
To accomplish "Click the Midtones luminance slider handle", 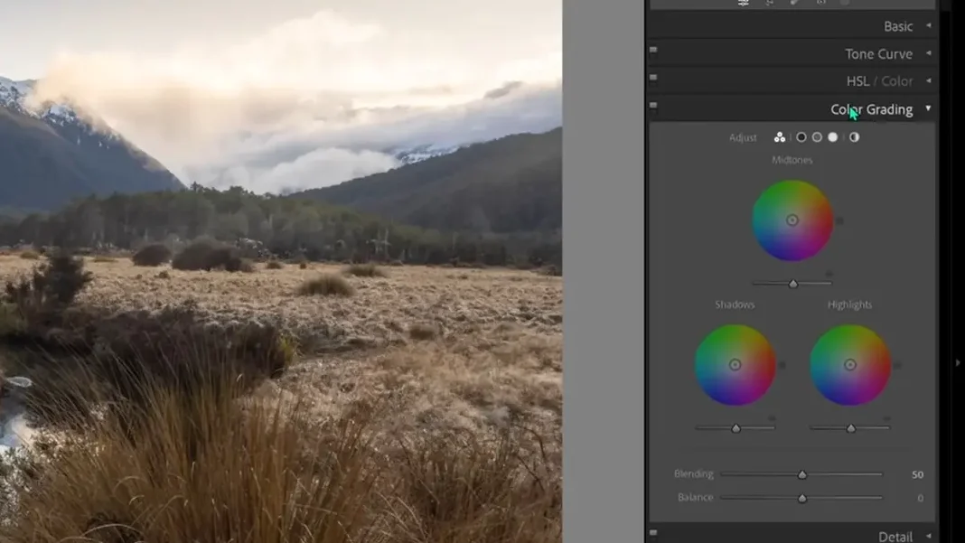I will (793, 283).
